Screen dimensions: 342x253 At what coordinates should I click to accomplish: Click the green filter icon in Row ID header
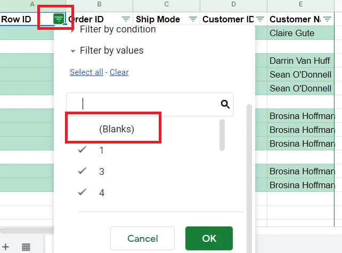click(59, 19)
